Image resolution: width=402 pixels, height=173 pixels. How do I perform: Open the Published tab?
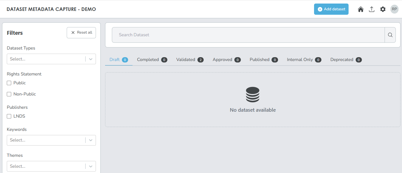coord(263,60)
